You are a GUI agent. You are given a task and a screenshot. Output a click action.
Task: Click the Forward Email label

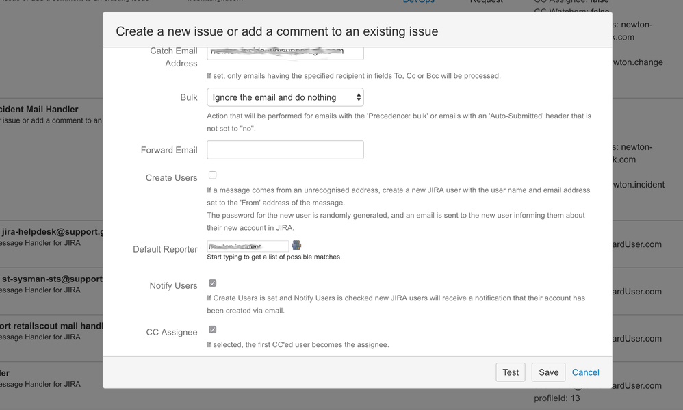click(x=169, y=151)
